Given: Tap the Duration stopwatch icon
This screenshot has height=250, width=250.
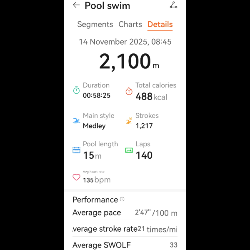Looking at the screenshot, I should tap(76, 90).
